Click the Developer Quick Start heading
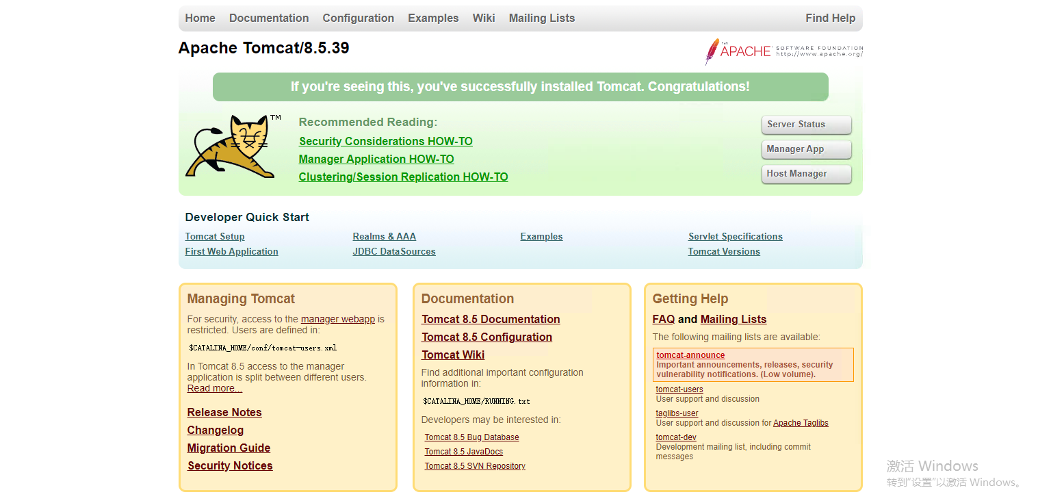This screenshot has height=501, width=1051. coord(247,218)
